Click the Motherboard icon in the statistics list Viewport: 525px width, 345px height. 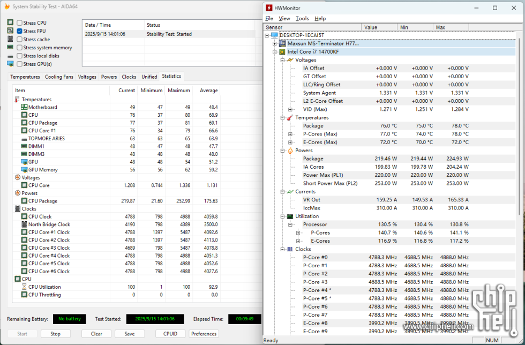(x=24, y=107)
